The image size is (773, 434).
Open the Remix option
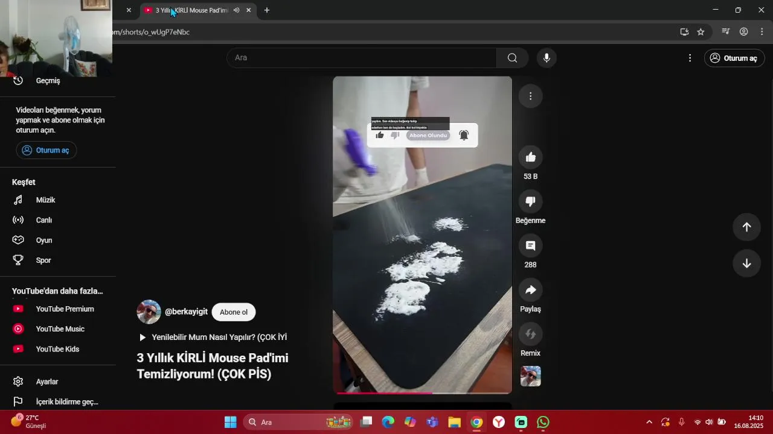click(530, 334)
